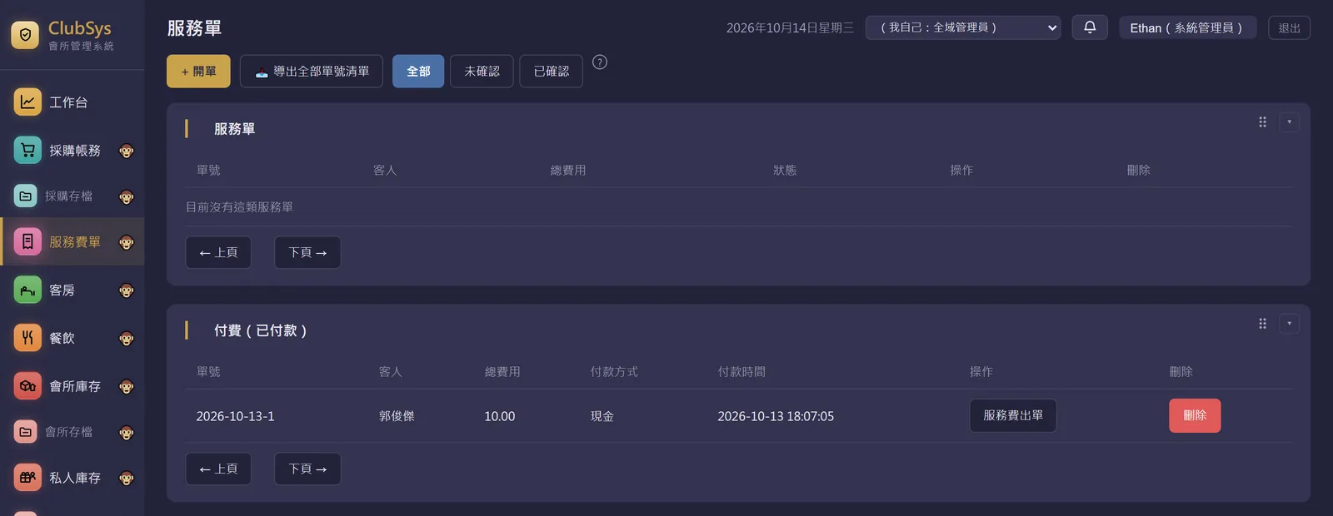Collapse the 服務單 panel with its arrow
The image size is (1333, 516).
coord(1290,122)
